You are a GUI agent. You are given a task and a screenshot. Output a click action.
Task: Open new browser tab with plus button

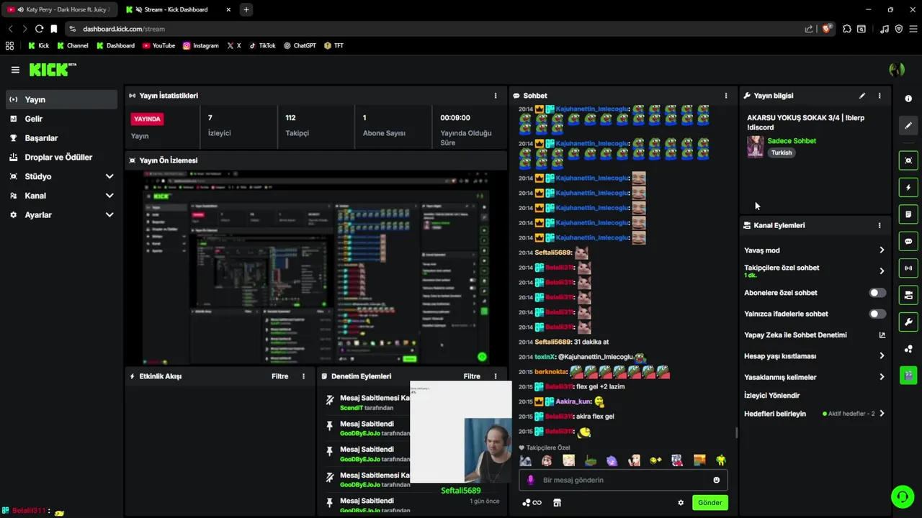246,9
